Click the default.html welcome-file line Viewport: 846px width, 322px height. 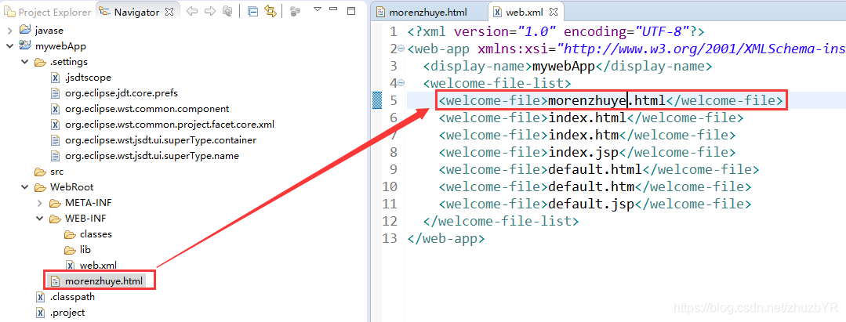pyautogui.click(x=599, y=170)
